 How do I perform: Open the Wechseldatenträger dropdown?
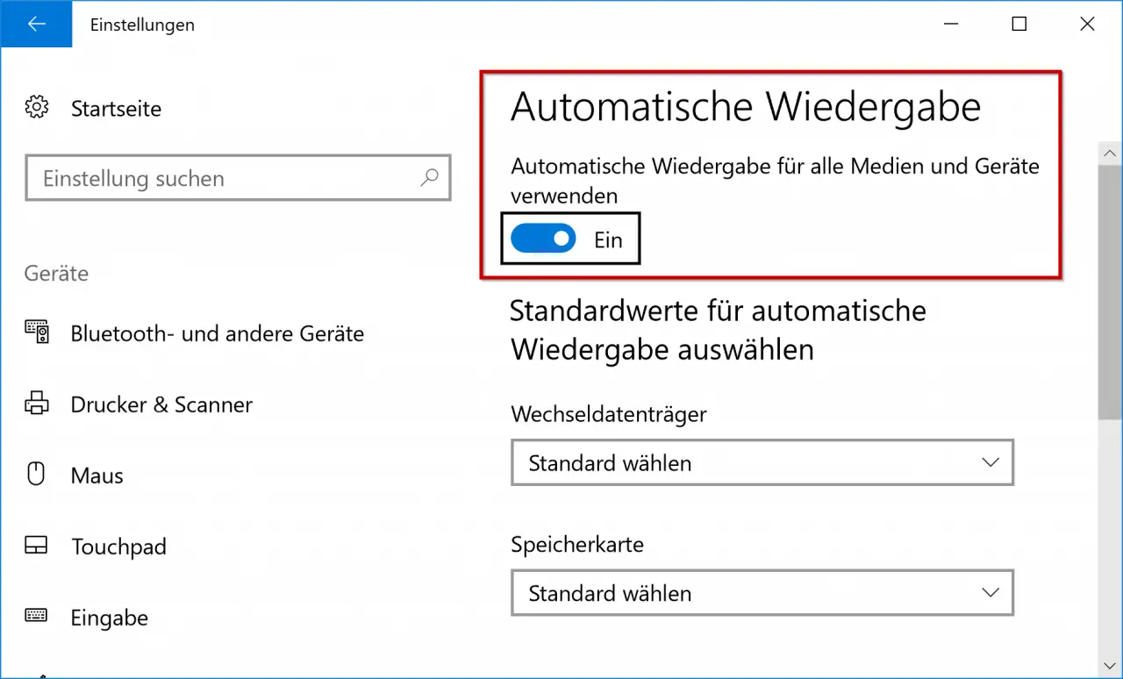pyautogui.click(x=762, y=462)
